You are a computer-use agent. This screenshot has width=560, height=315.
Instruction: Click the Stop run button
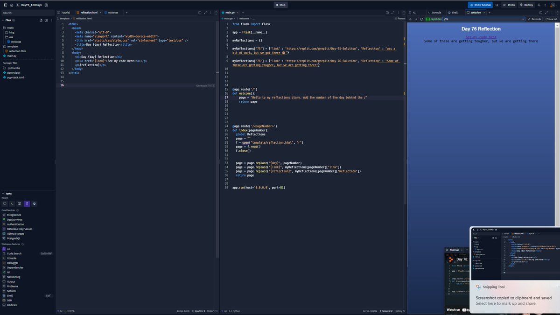pyautogui.click(x=280, y=5)
